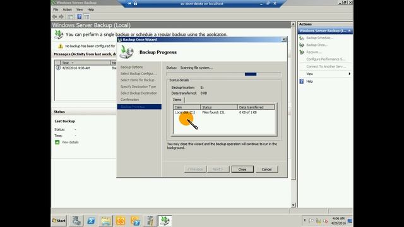This screenshot has height=227, width=404.
Task: Toggle the Show/Hide Console Tree toolbar icon
Action: (70, 17)
